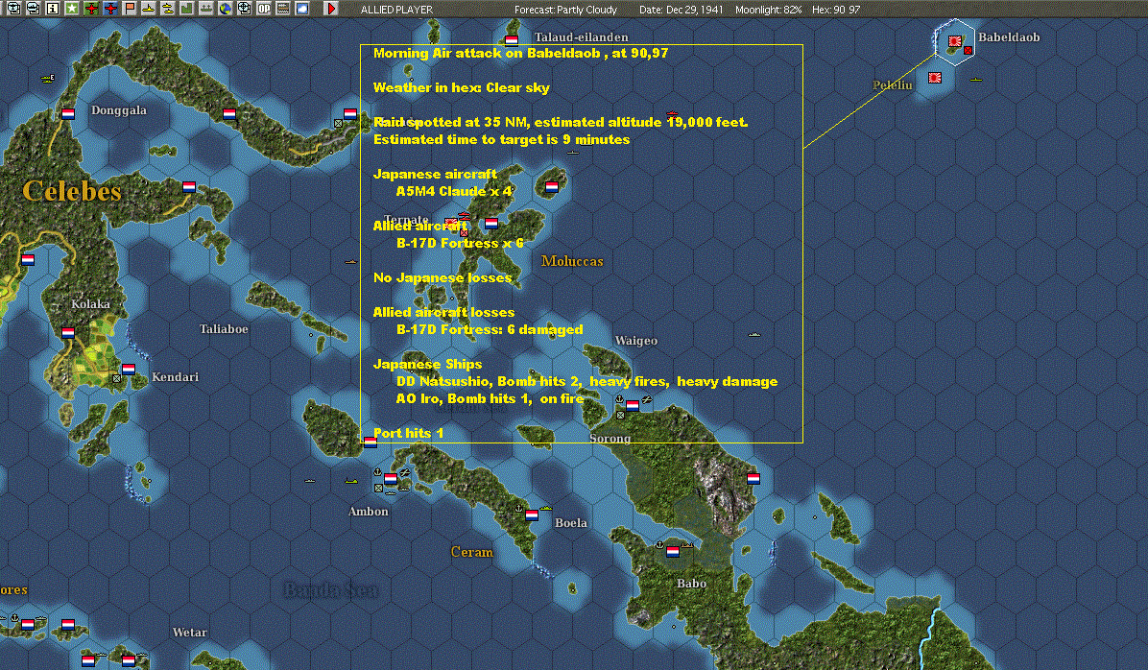
Task: Click the cloud weather toolbar icon
Action: [x=302, y=9]
